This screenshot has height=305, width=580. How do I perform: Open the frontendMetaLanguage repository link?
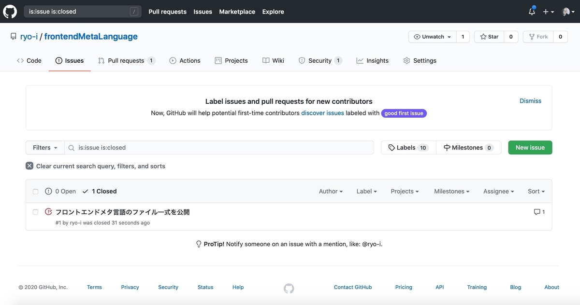point(91,37)
